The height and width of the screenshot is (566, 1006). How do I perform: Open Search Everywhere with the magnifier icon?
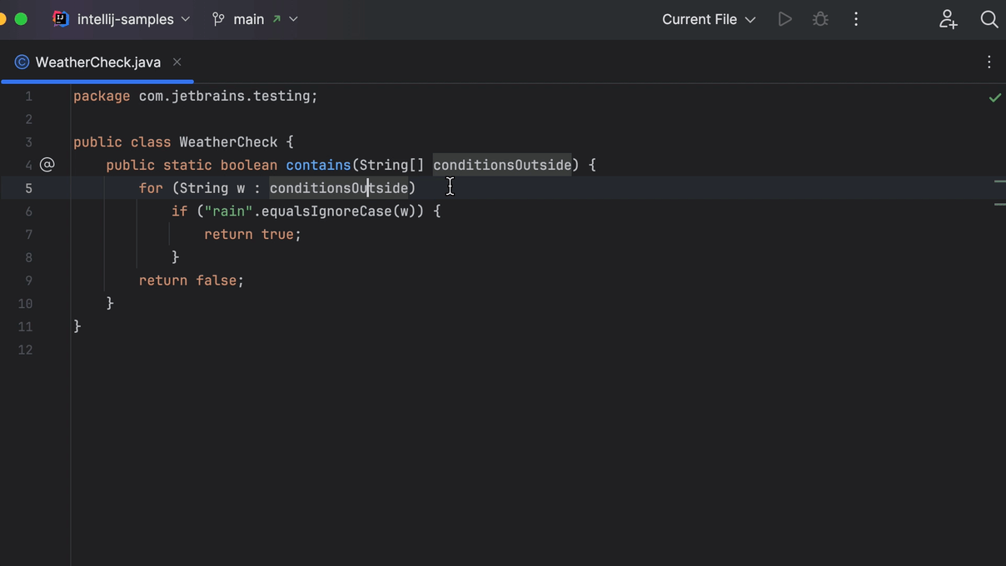989,18
